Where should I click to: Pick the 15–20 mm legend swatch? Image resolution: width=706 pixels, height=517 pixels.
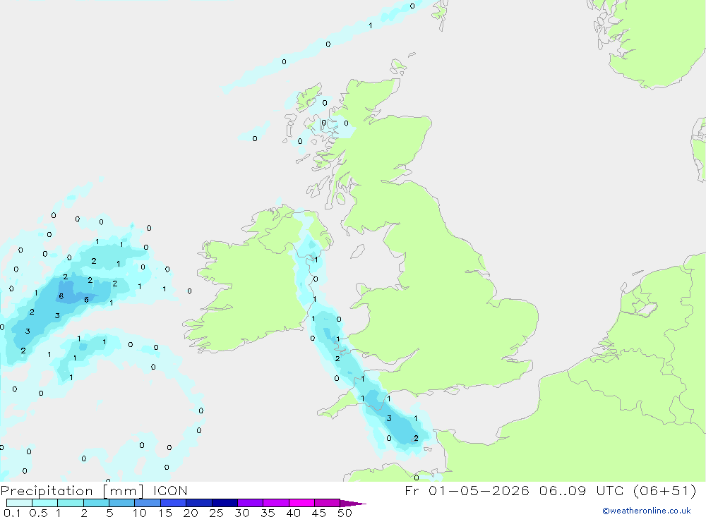tap(174, 503)
